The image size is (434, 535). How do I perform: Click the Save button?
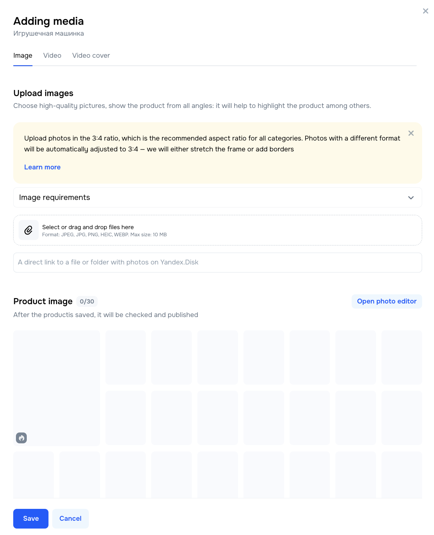point(31,518)
